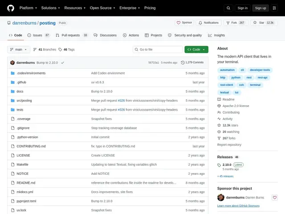The height and width of the screenshot is (214, 285).
Task: Click the Go to file search field
Action: (158, 49)
